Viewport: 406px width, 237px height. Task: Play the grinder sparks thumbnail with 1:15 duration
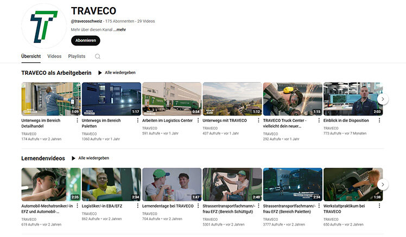(x=293, y=99)
